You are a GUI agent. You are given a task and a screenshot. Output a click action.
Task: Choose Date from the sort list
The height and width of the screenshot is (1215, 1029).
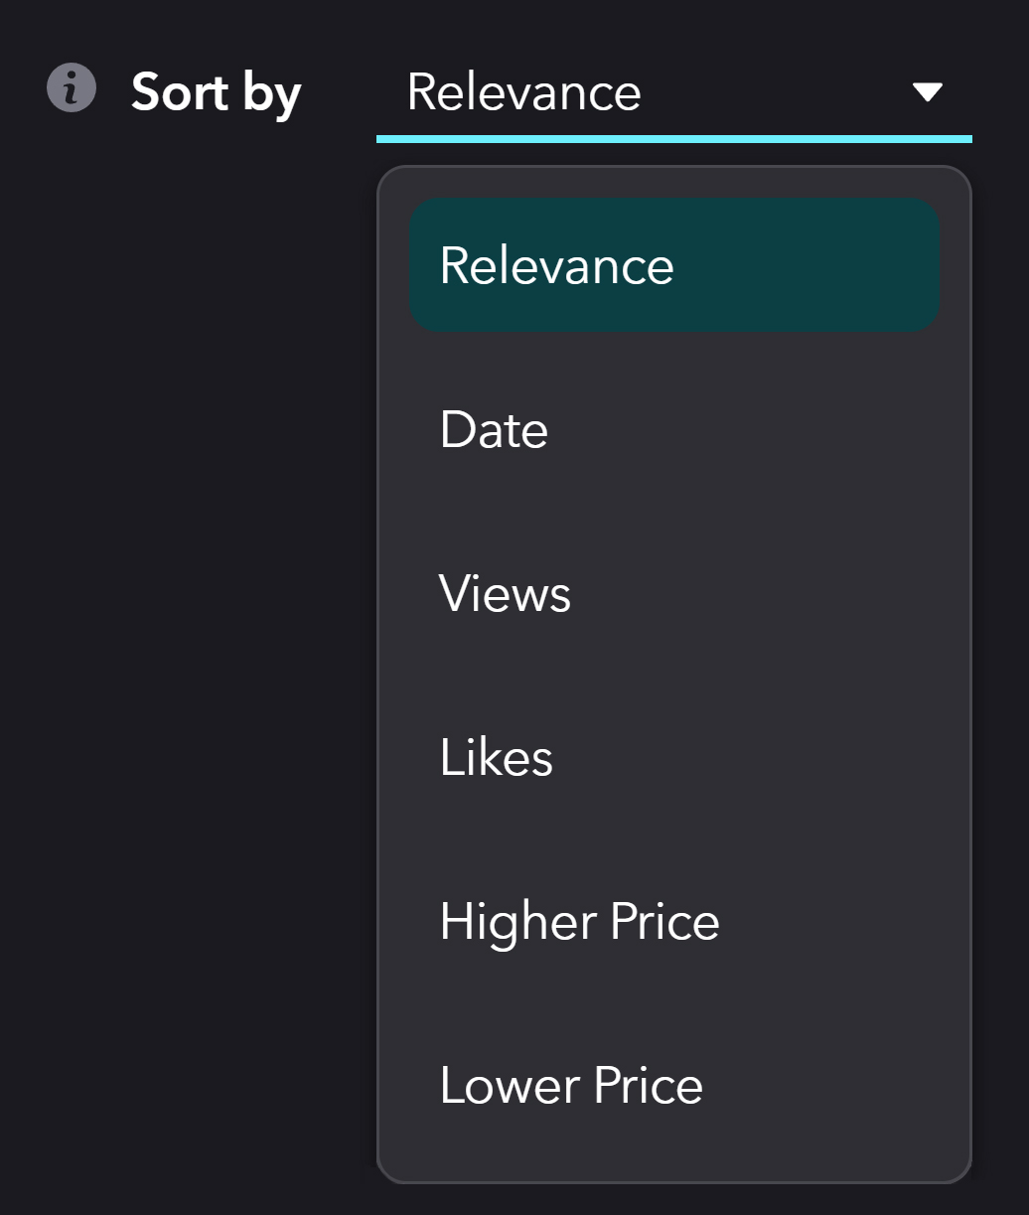pyautogui.click(x=674, y=429)
